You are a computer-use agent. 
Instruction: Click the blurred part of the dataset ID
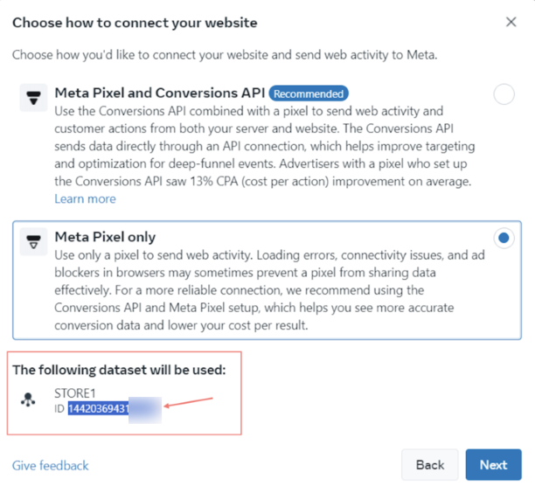point(145,409)
